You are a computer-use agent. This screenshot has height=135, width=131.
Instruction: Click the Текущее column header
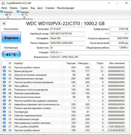point(69,63)
